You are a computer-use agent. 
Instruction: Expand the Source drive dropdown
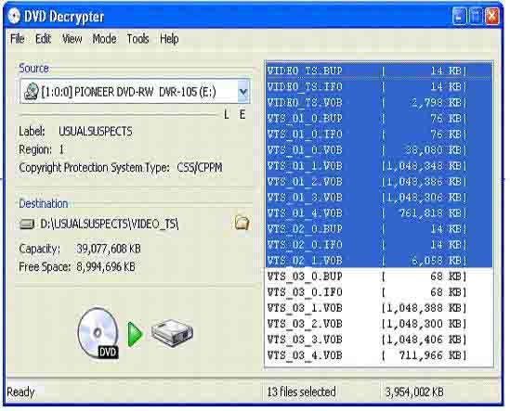click(x=243, y=92)
